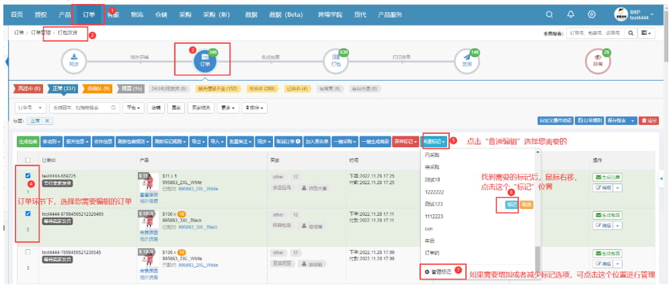Click the 同步 sync step circle icon
The image size is (669, 289).
tap(75, 60)
